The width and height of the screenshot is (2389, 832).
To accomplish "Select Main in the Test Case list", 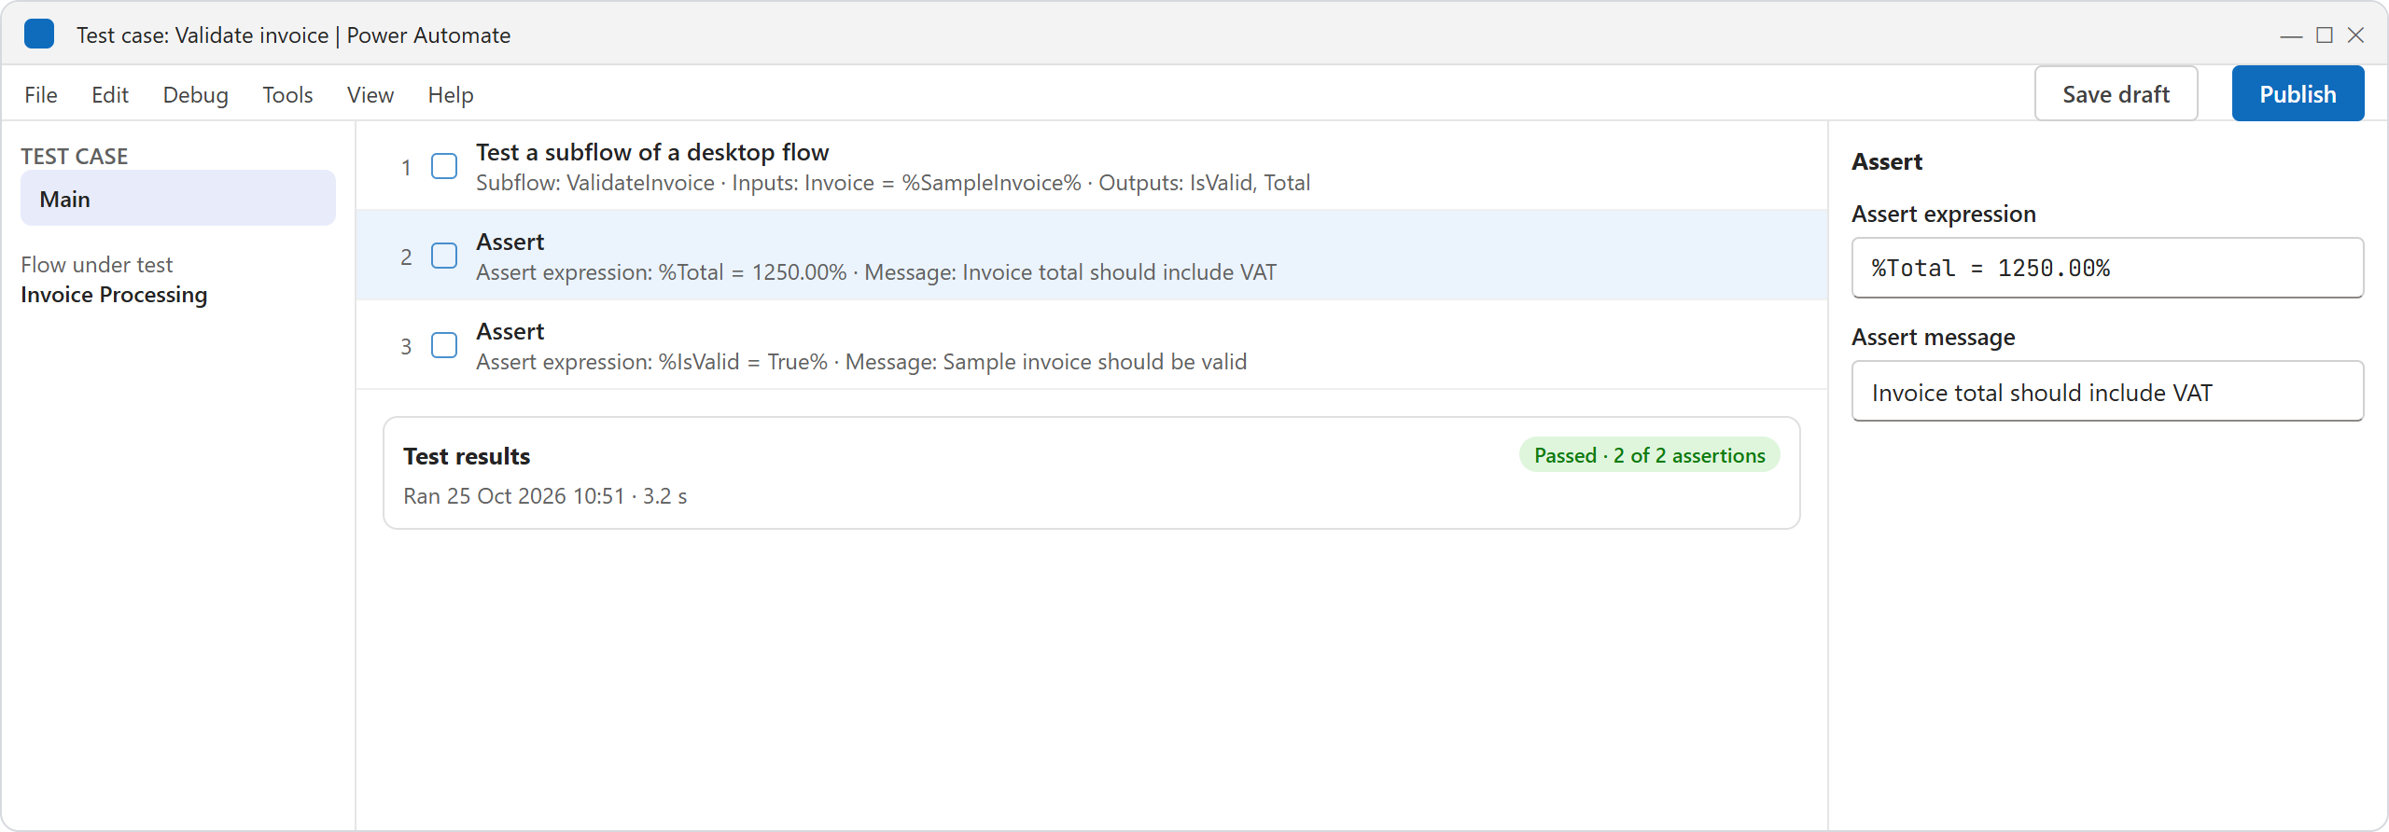I will tap(178, 198).
